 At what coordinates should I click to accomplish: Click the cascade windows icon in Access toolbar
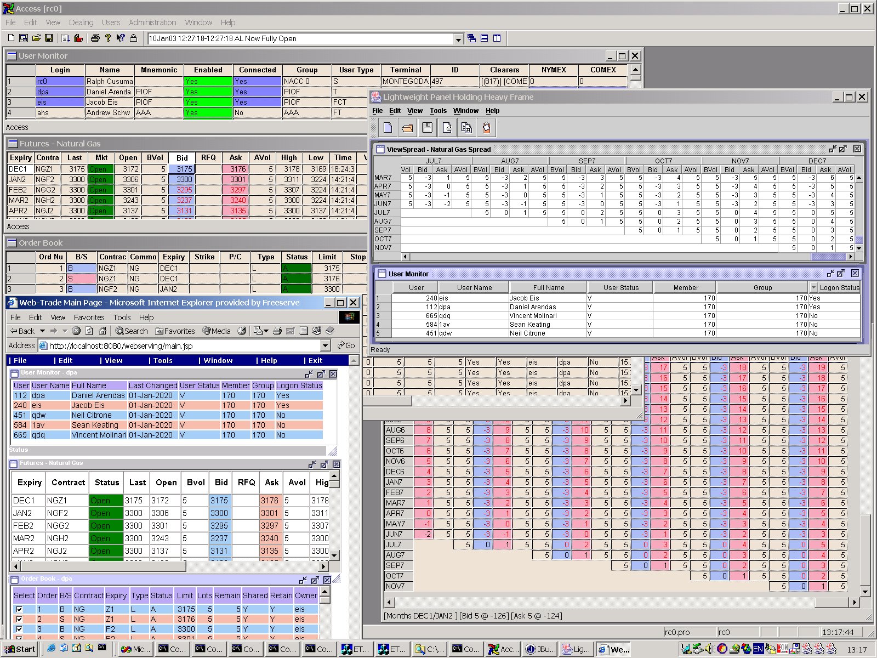coord(471,38)
